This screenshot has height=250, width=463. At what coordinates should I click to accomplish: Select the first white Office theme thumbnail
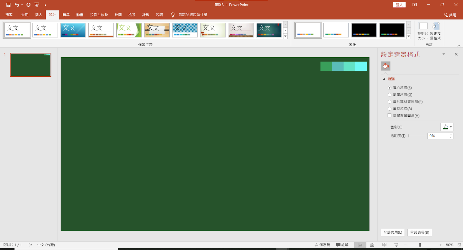coord(17,30)
